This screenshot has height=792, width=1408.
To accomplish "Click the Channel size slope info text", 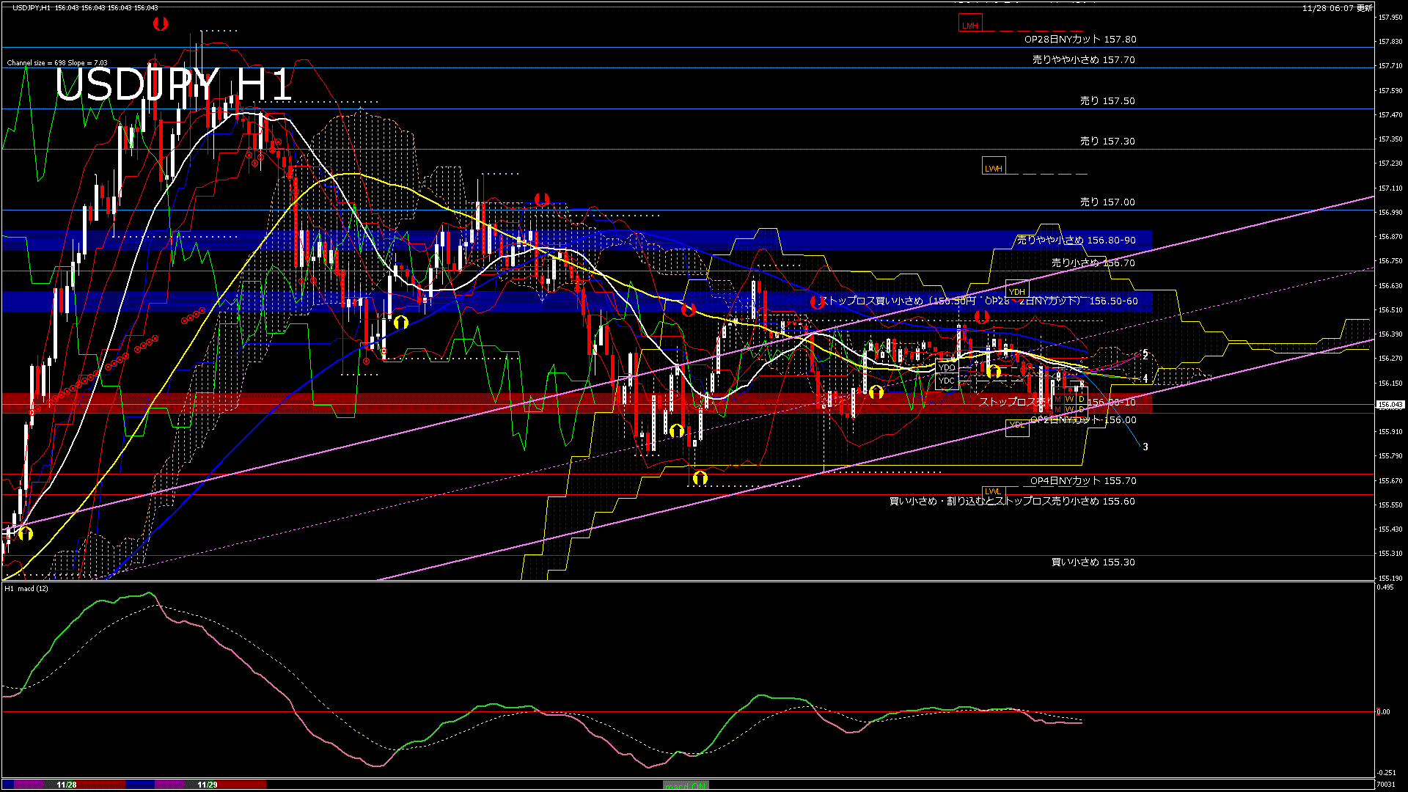I will click(x=56, y=63).
